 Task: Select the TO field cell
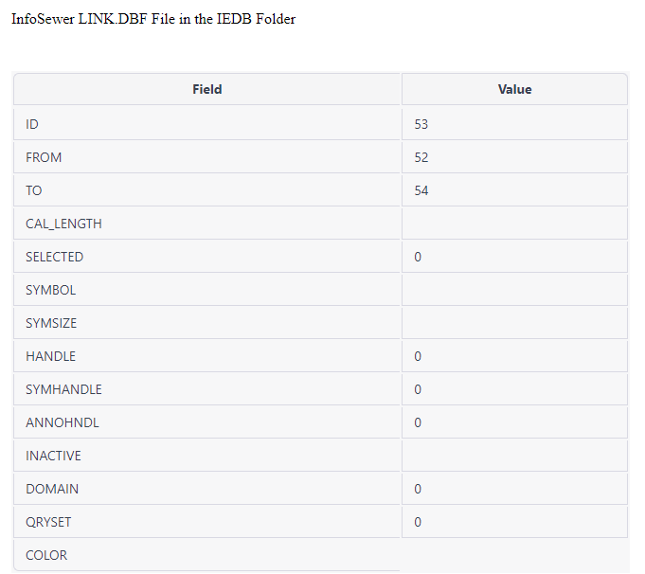(x=34, y=190)
